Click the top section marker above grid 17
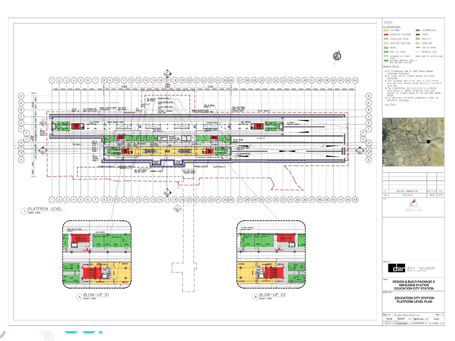This screenshot has height=341, width=455. (167, 73)
